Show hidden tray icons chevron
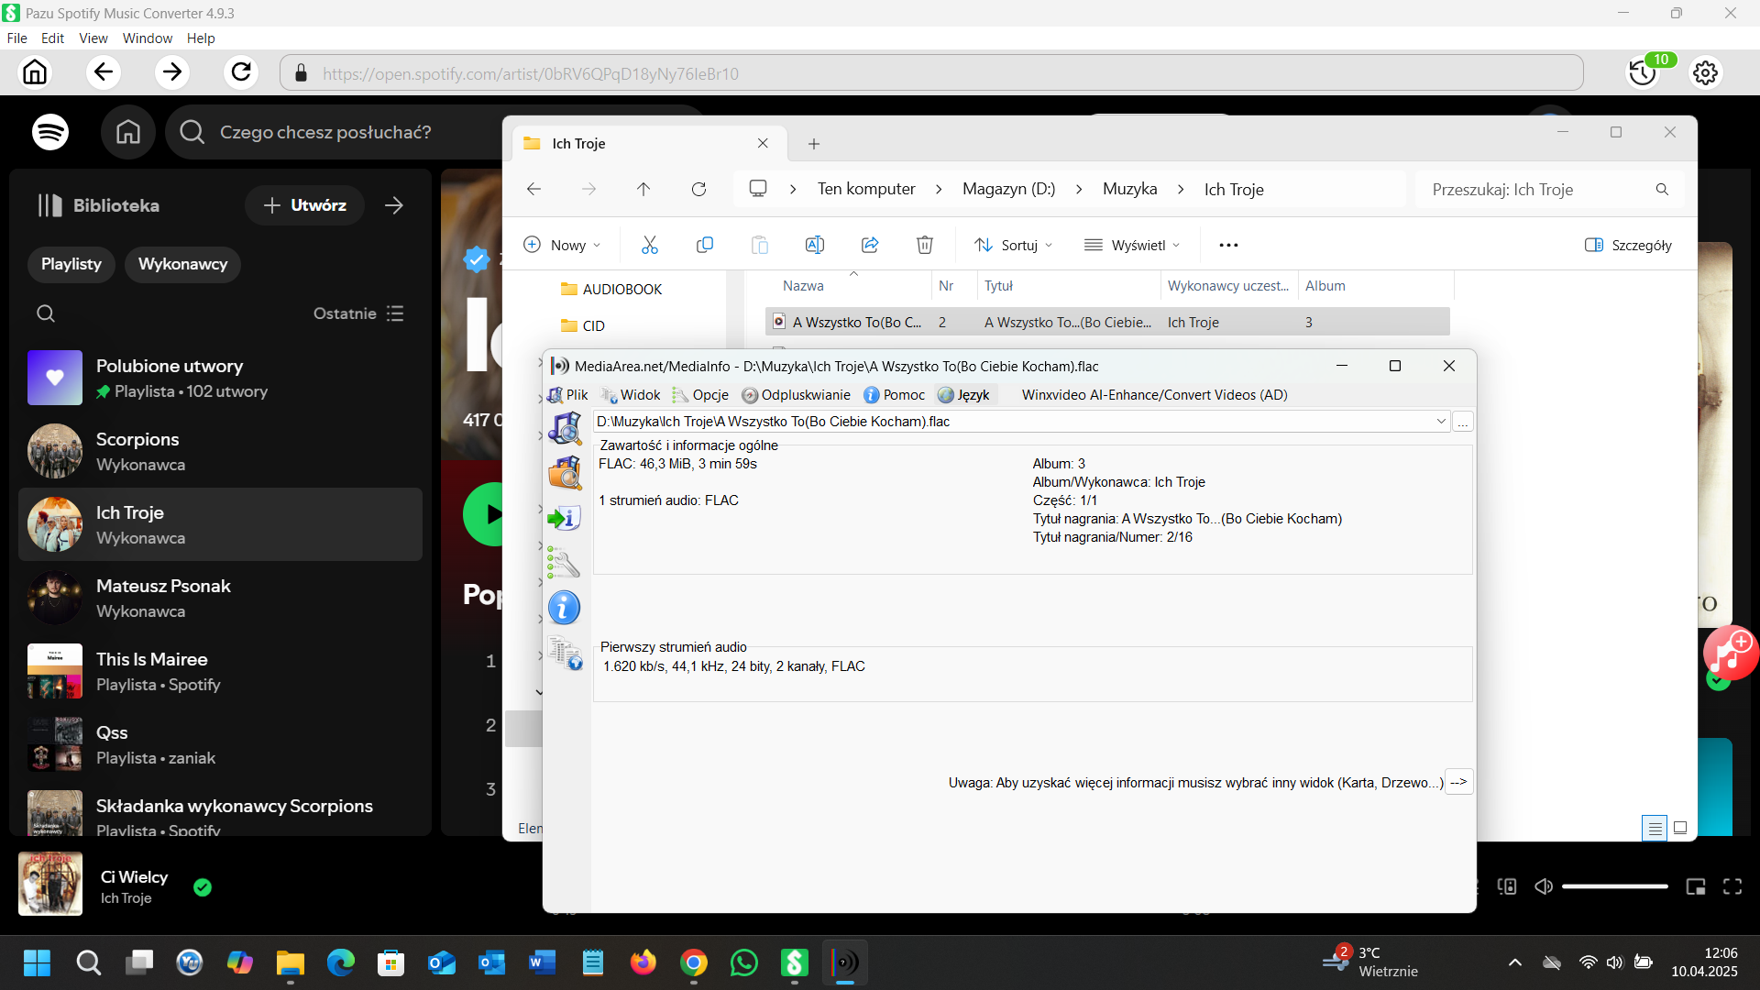Image resolution: width=1760 pixels, height=990 pixels. [1515, 962]
